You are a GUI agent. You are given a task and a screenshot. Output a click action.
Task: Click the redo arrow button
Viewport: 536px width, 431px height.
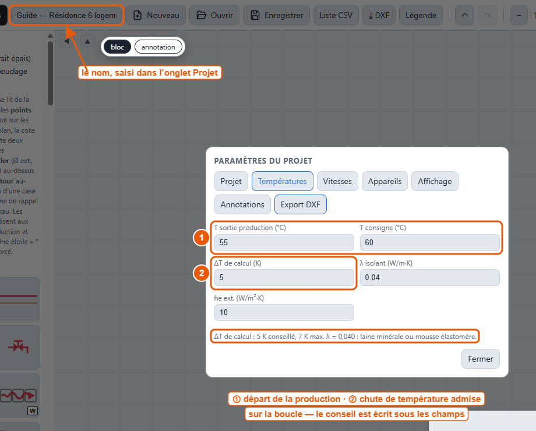[x=488, y=15]
